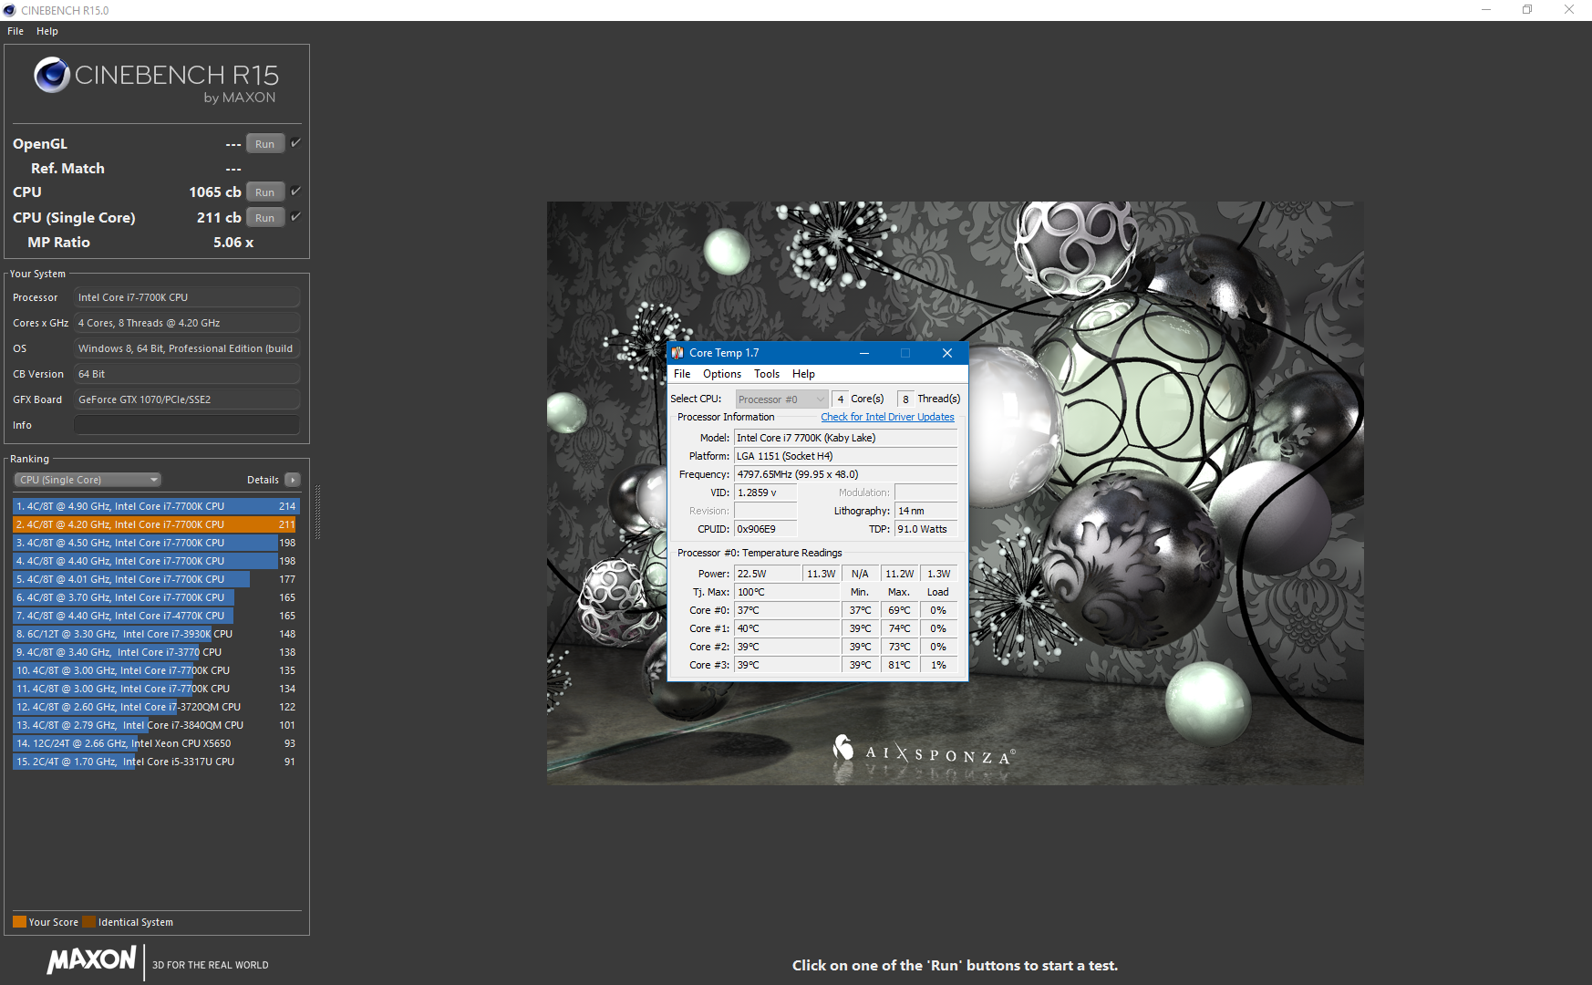Click the Cinebench icon in the title bar

pyautogui.click(x=9, y=10)
